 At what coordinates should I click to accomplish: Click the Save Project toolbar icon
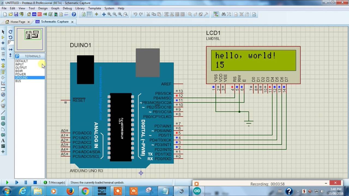(16, 14)
